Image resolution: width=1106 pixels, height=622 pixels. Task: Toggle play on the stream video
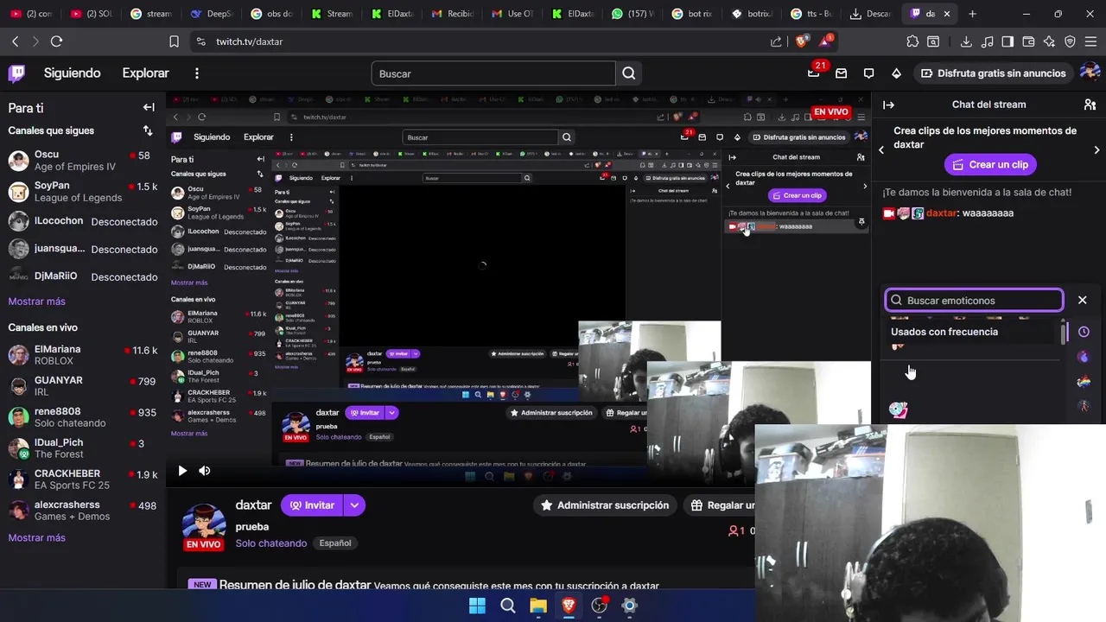(182, 471)
